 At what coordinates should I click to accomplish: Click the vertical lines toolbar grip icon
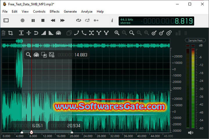pos(185,33)
